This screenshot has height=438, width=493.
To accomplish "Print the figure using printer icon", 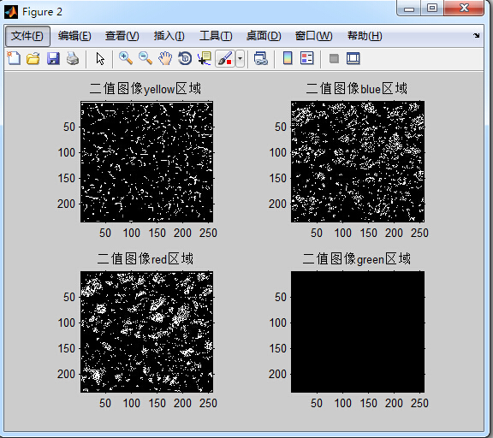I will 73,58.
